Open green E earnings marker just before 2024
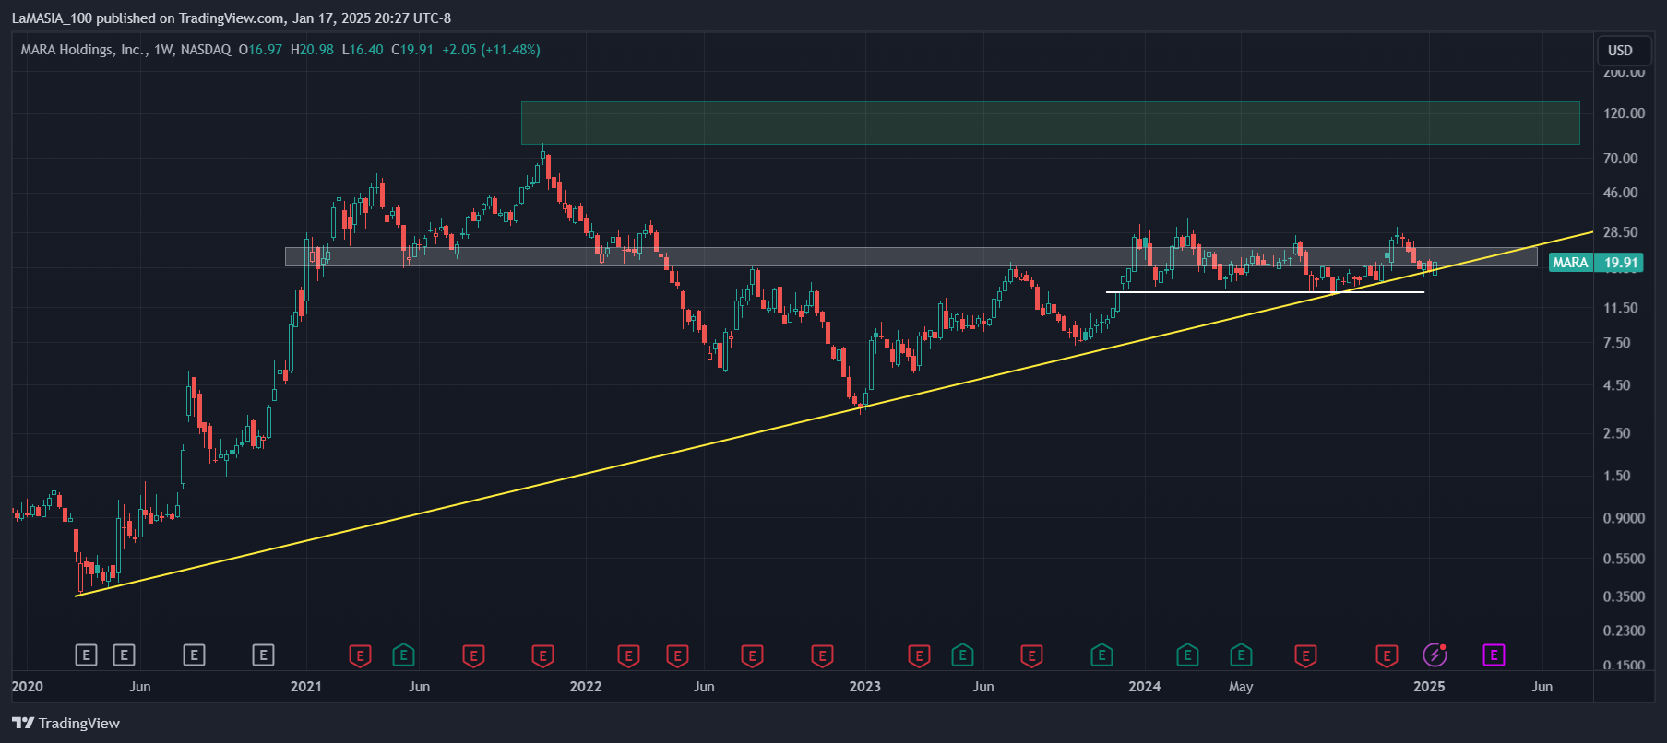 pos(1101,655)
